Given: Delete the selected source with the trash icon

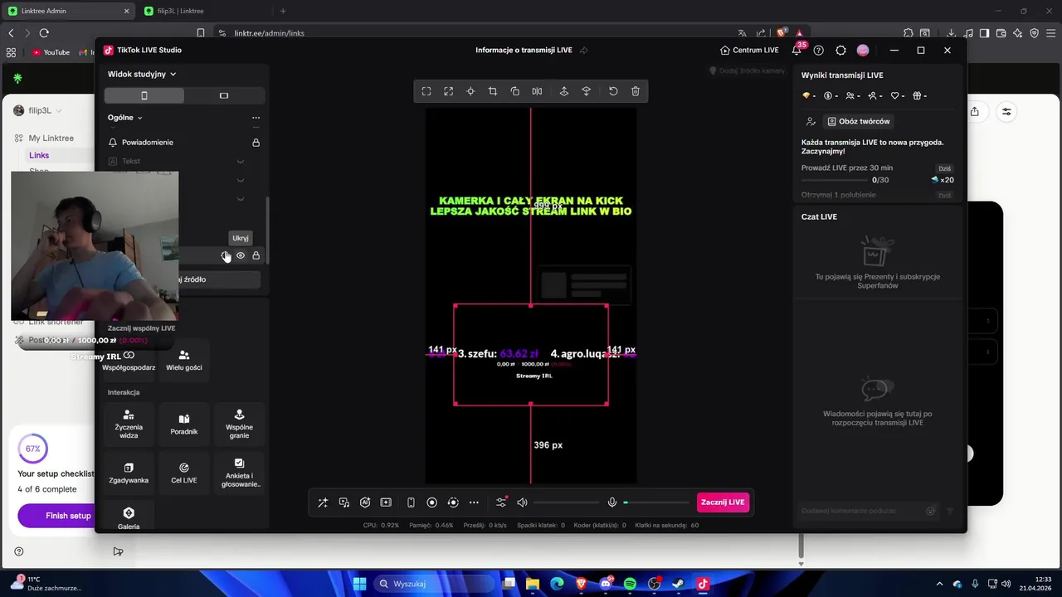Looking at the screenshot, I should tap(636, 91).
